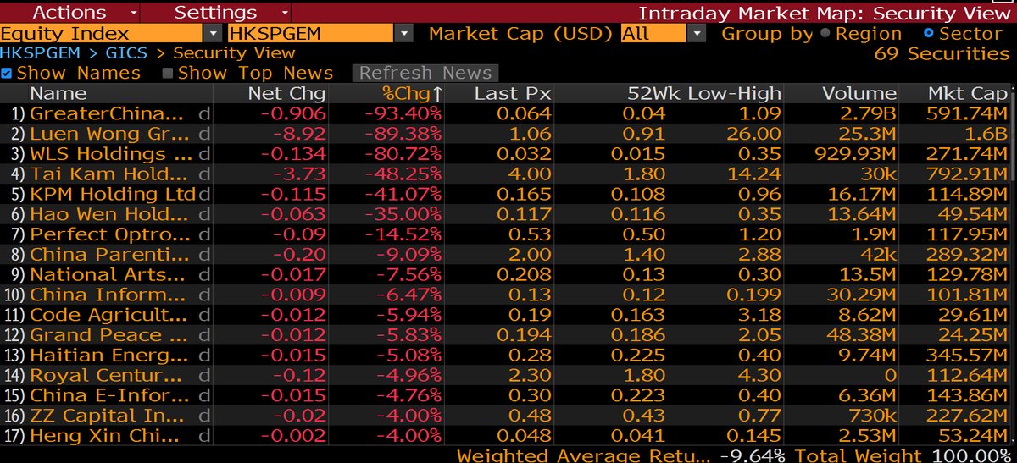Click the HKSPGEM index input field
1017x463 pixels.
[x=310, y=34]
